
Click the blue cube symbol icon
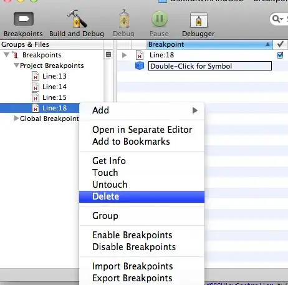[x=140, y=65]
